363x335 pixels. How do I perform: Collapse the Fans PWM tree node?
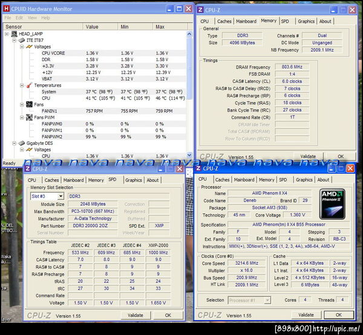click(x=22, y=118)
